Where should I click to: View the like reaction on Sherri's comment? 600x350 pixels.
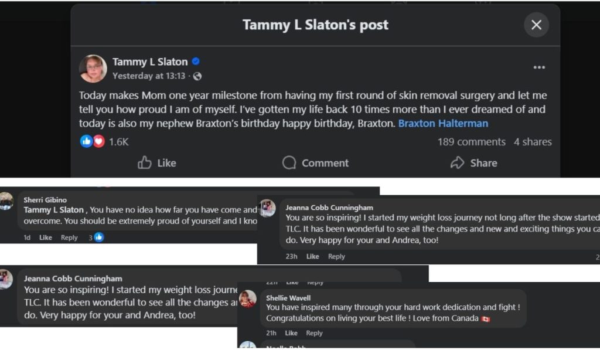click(99, 237)
